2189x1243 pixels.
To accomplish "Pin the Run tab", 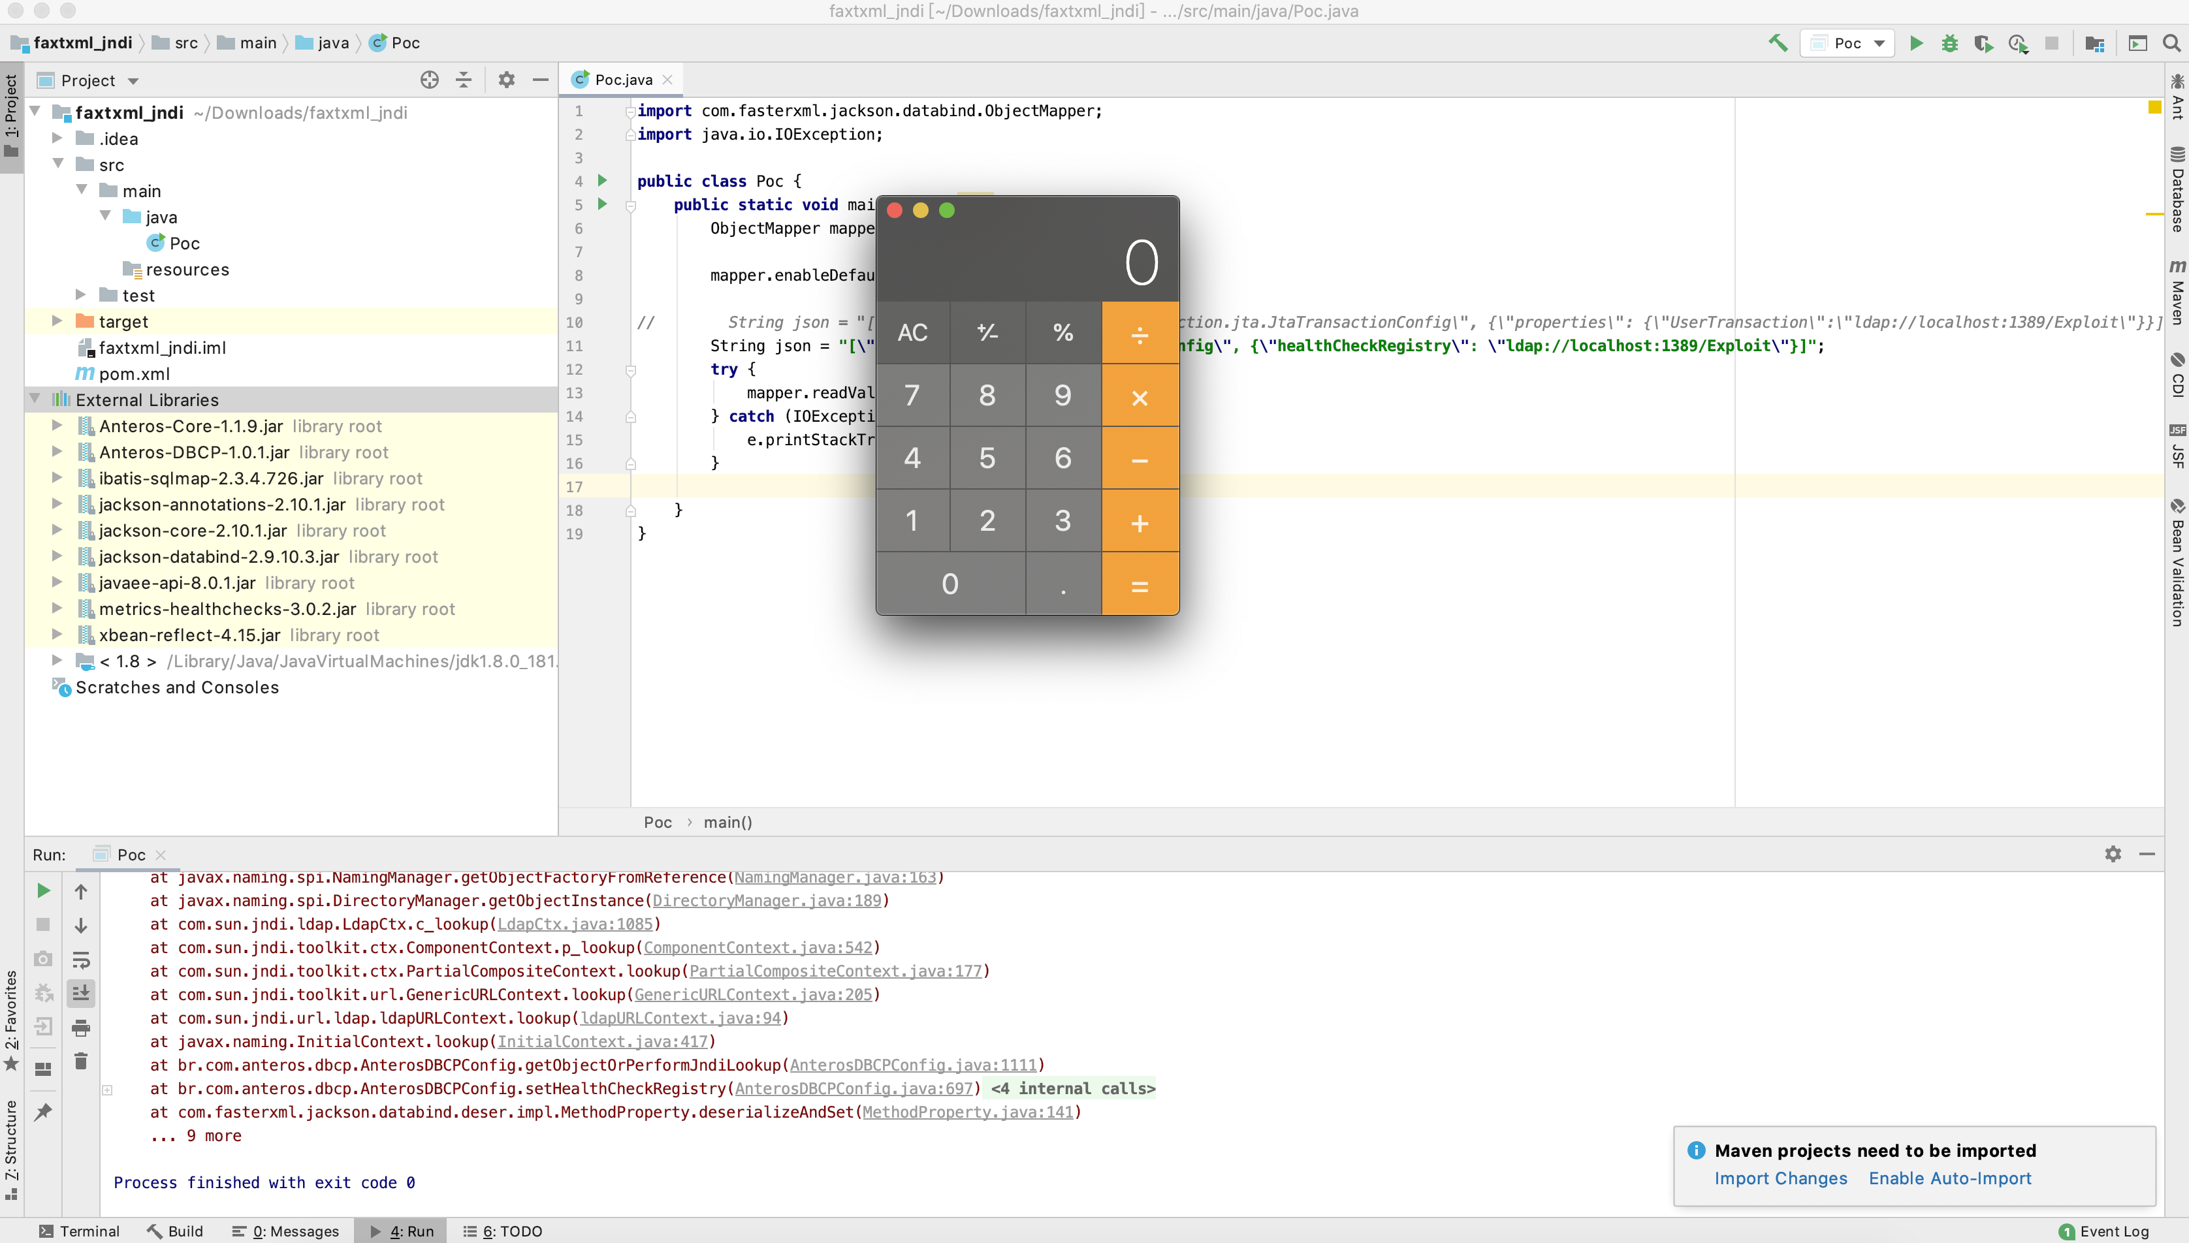I will 44,1112.
